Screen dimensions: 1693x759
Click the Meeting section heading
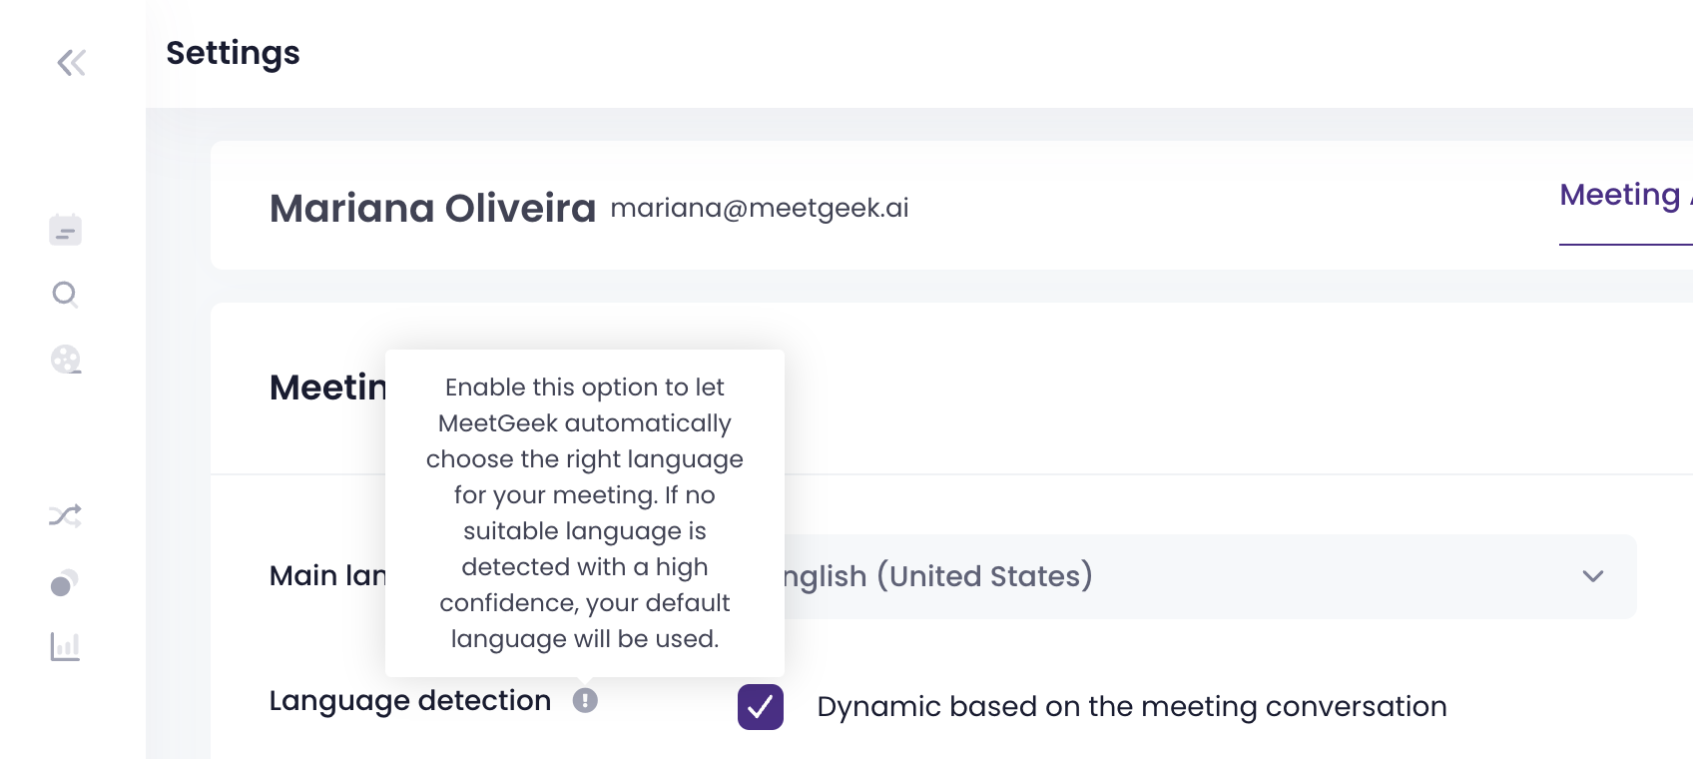pyautogui.click(x=327, y=387)
